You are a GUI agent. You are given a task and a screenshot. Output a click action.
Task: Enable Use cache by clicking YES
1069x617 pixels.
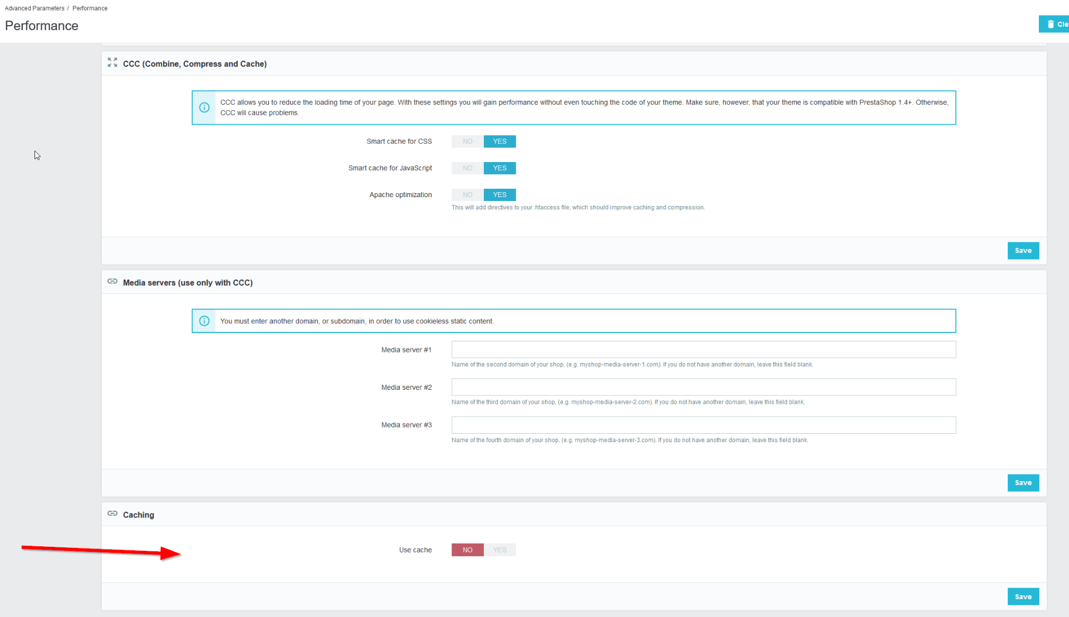499,550
